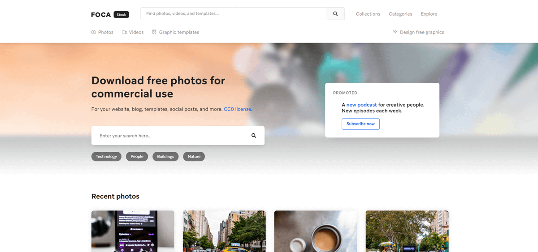Open the CC0 license link
The image size is (538, 252).
237,109
